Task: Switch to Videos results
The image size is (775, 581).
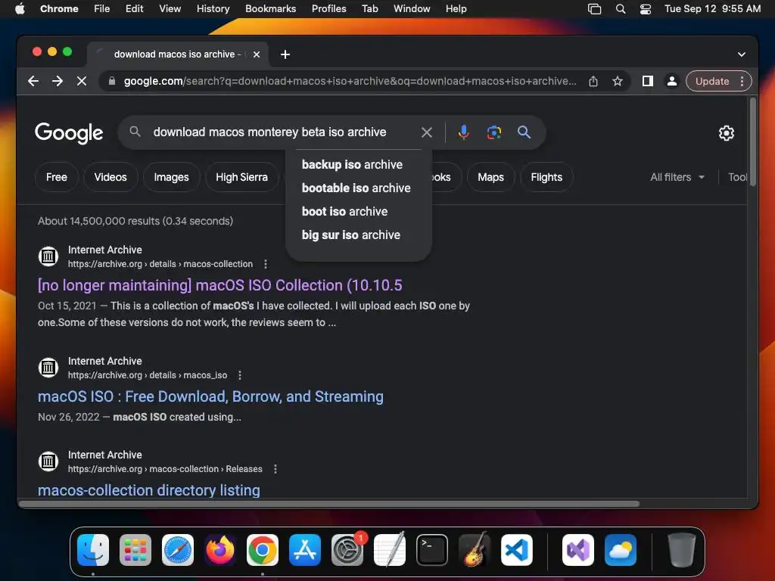Action: (x=110, y=177)
